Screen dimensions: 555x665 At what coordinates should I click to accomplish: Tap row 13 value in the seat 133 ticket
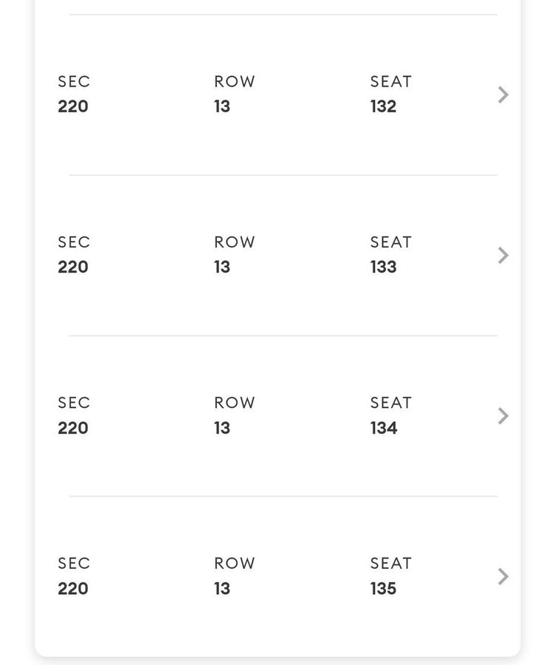[222, 267]
